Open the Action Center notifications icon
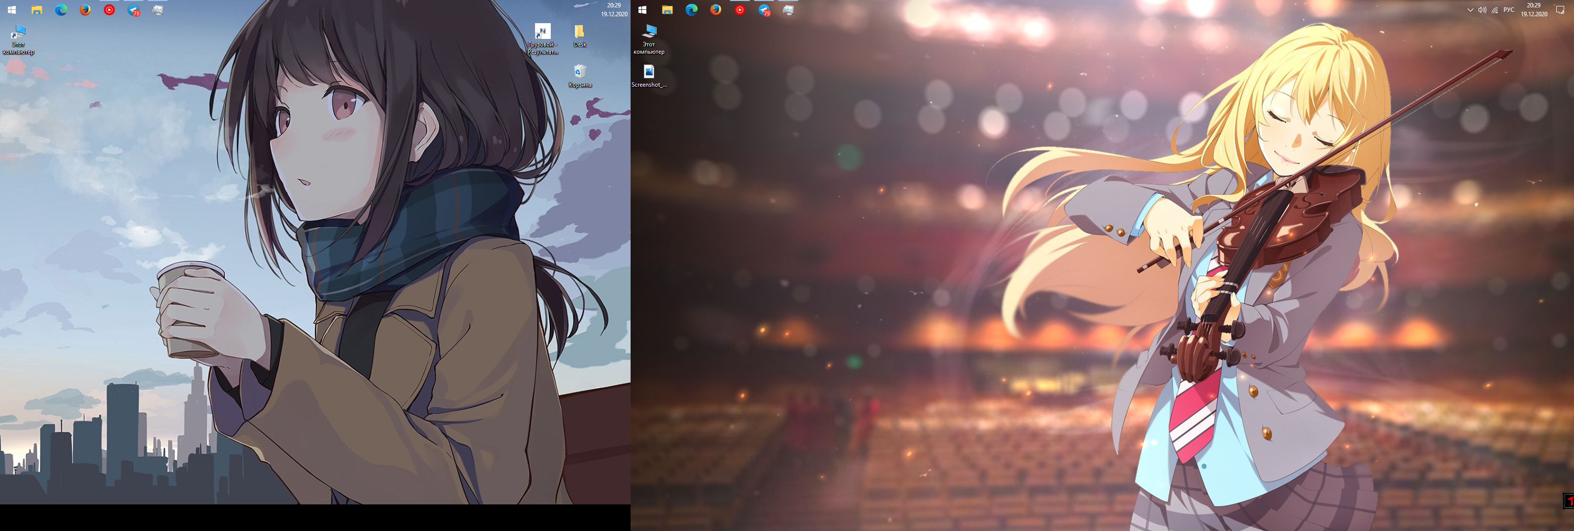 [x=1560, y=10]
